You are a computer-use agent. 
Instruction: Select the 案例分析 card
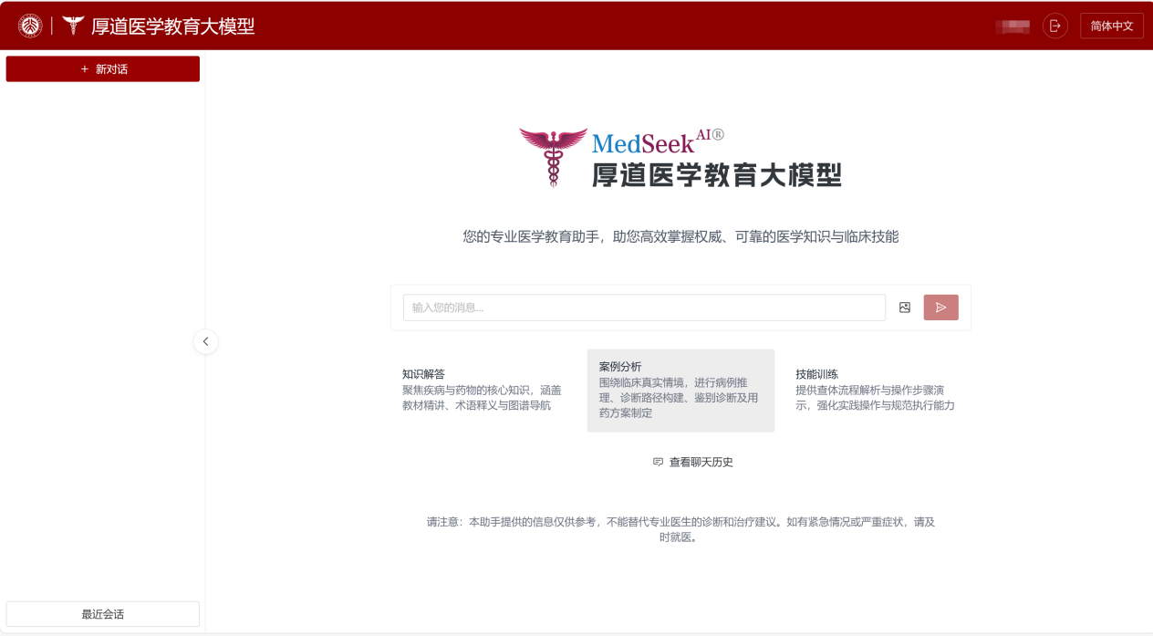pyautogui.click(x=680, y=391)
